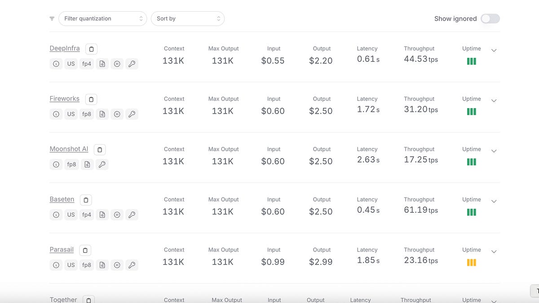Copy the Parasail provider slug
Viewport: 539px width, 303px height.
(85, 250)
